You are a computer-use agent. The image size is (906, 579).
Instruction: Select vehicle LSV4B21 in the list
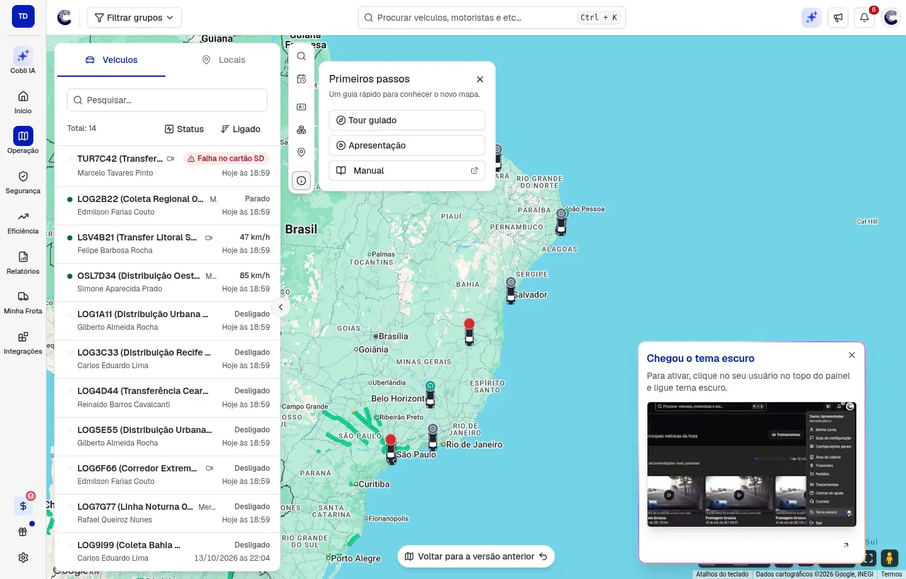coord(167,244)
